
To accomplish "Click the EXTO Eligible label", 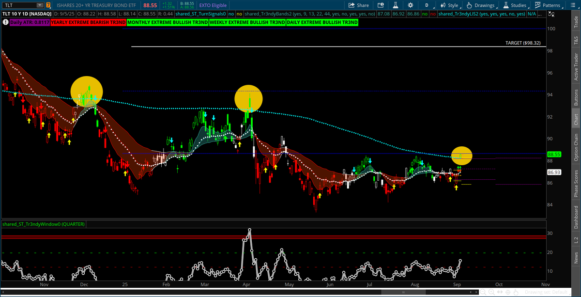I will pyautogui.click(x=213, y=5).
